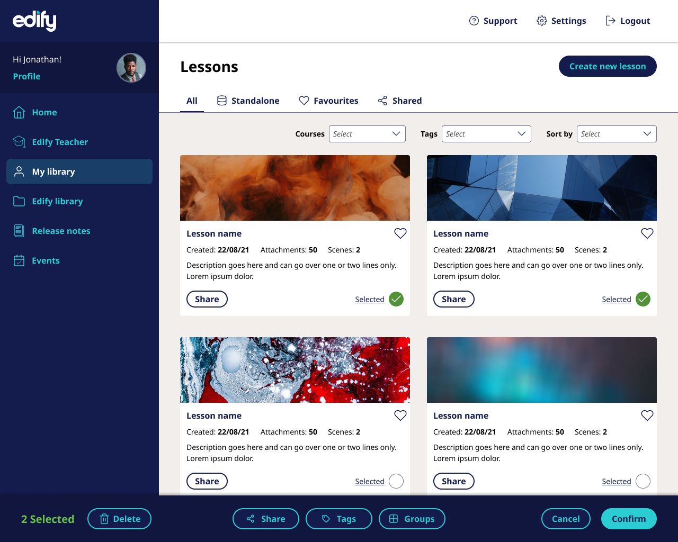Click the My library person icon
Image resolution: width=678 pixels, height=542 pixels.
click(19, 171)
